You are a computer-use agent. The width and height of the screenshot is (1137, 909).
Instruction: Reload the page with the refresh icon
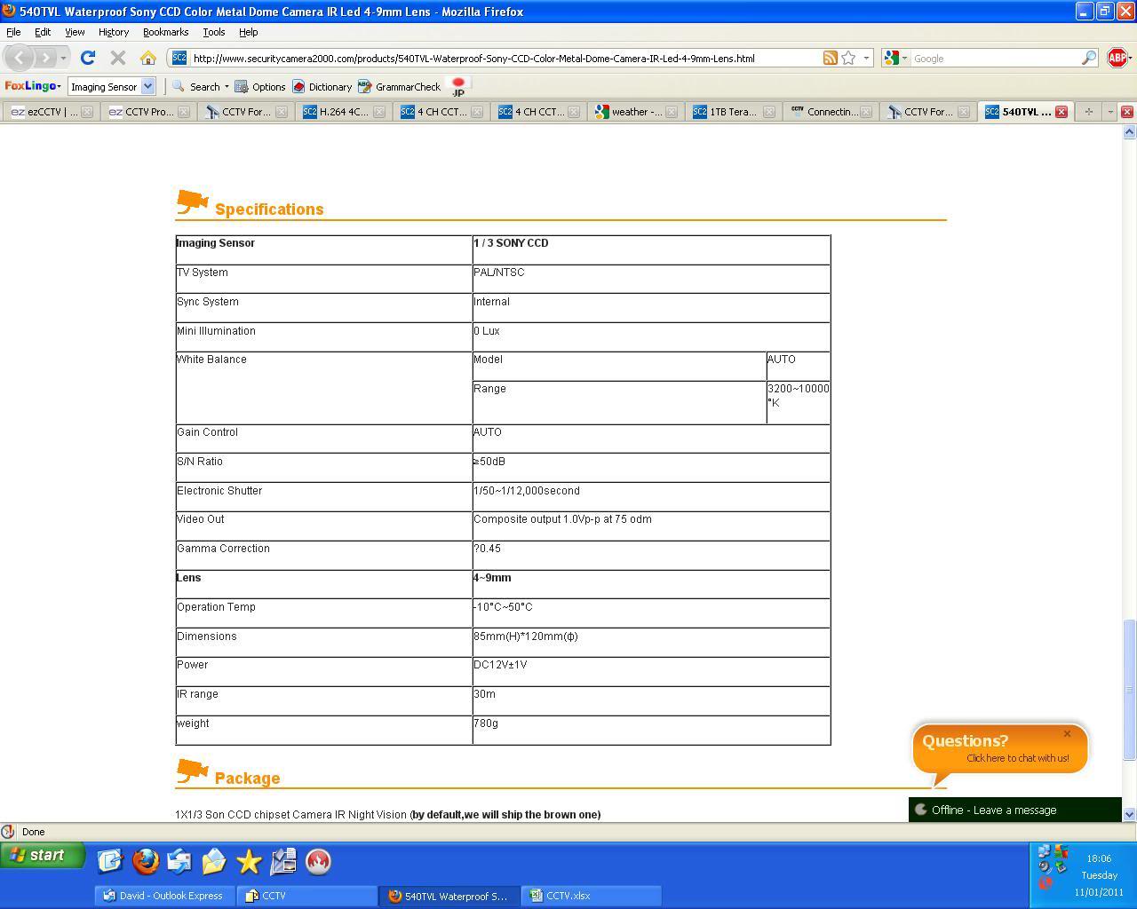click(x=87, y=58)
